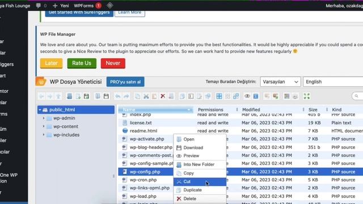Go up to parent folder icon

click(58, 96)
